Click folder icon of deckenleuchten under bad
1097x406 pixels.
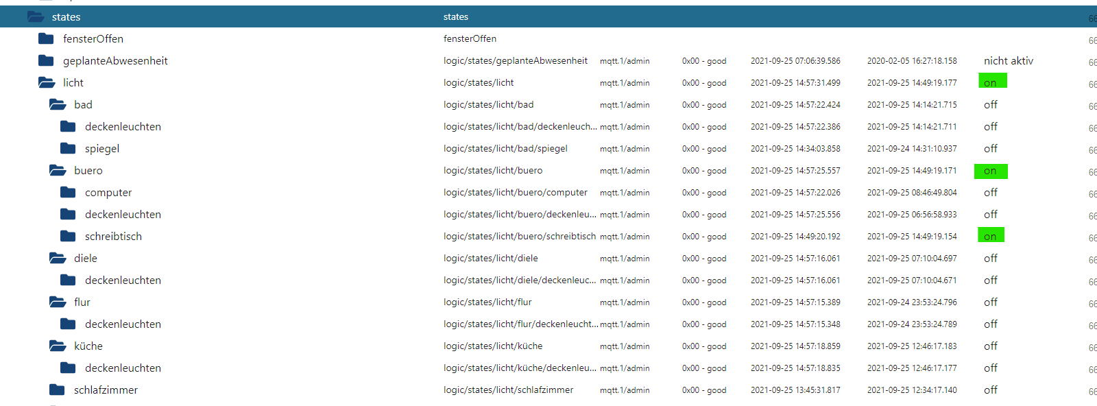point(68,126)
